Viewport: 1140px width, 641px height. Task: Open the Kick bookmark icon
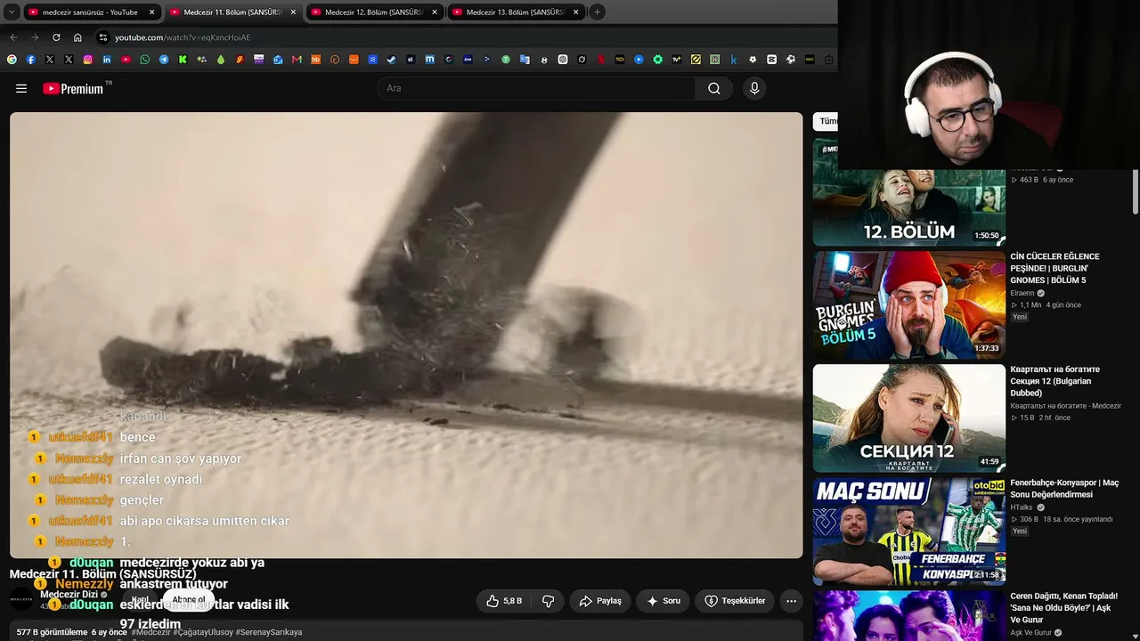pos(183,60)
